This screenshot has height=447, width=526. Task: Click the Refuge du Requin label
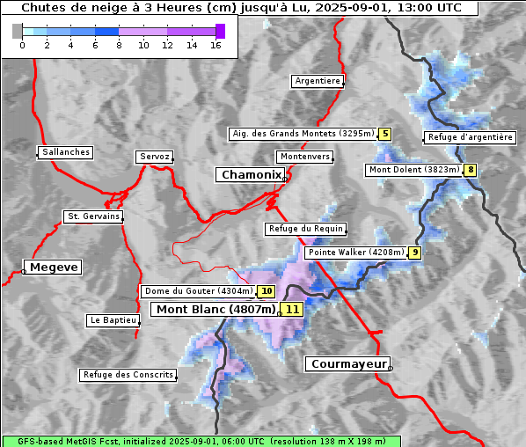point(305,229)
